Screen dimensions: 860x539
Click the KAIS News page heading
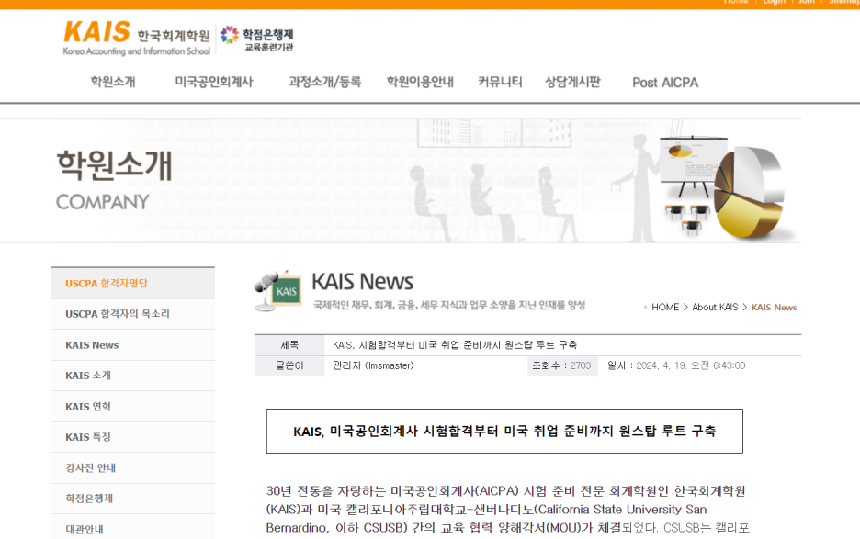click(363, 282)
